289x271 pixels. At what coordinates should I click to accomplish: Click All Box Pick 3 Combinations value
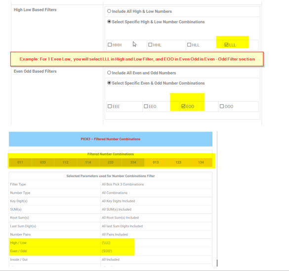coord(123,184)
